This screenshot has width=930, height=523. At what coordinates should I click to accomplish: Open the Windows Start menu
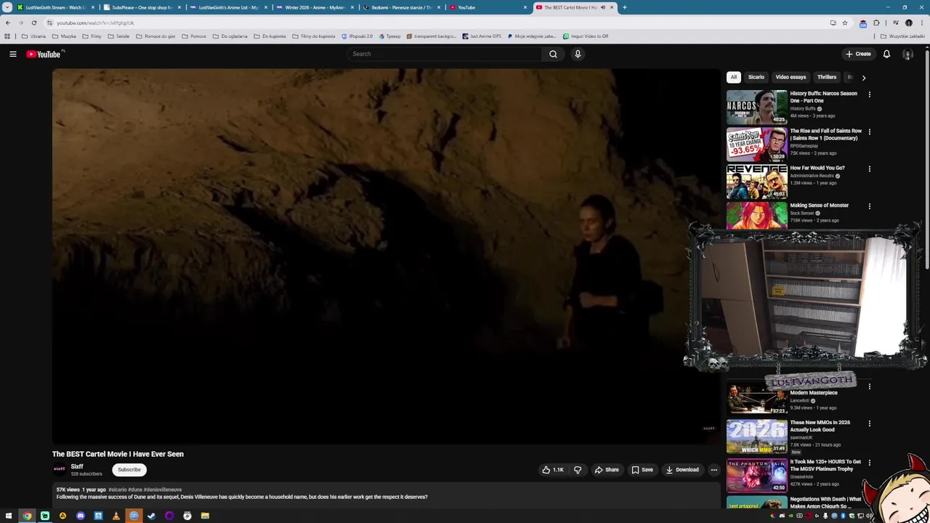[9, 516]
